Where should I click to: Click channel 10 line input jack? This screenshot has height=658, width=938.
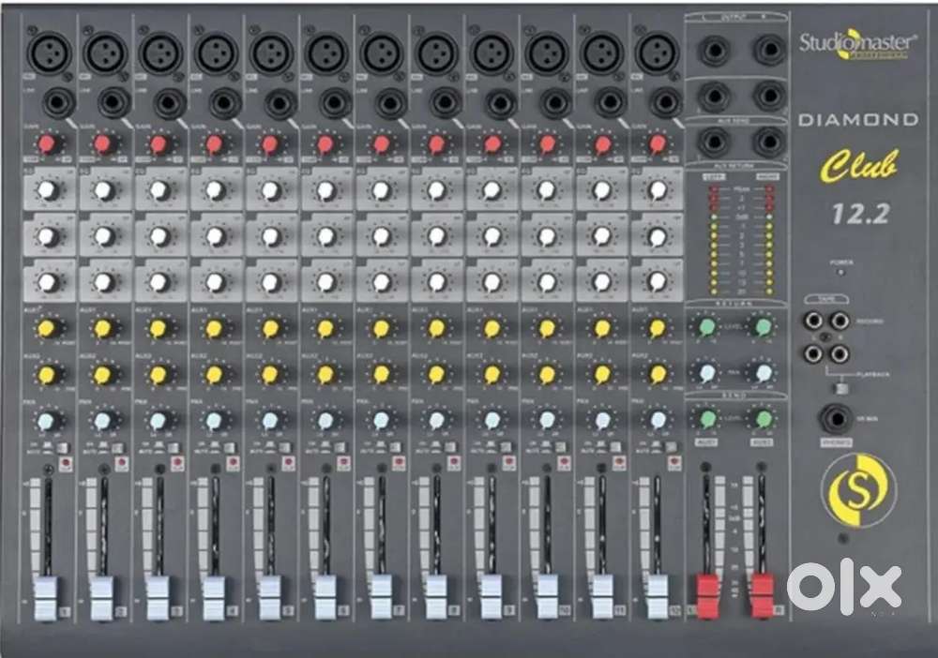point(555,103)
